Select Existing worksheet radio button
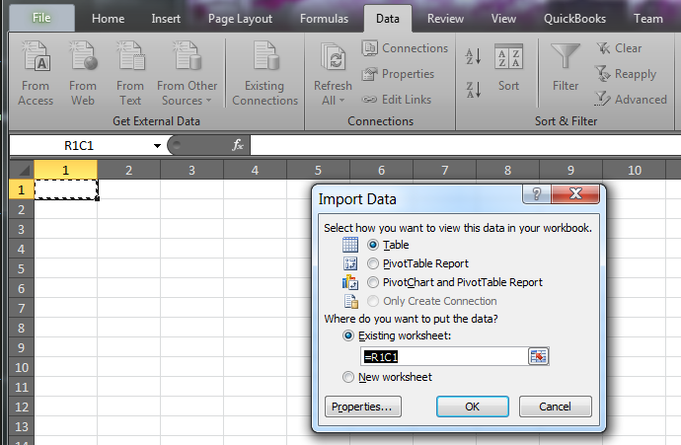This screenshot has width=681, height=445. [348, 335]
